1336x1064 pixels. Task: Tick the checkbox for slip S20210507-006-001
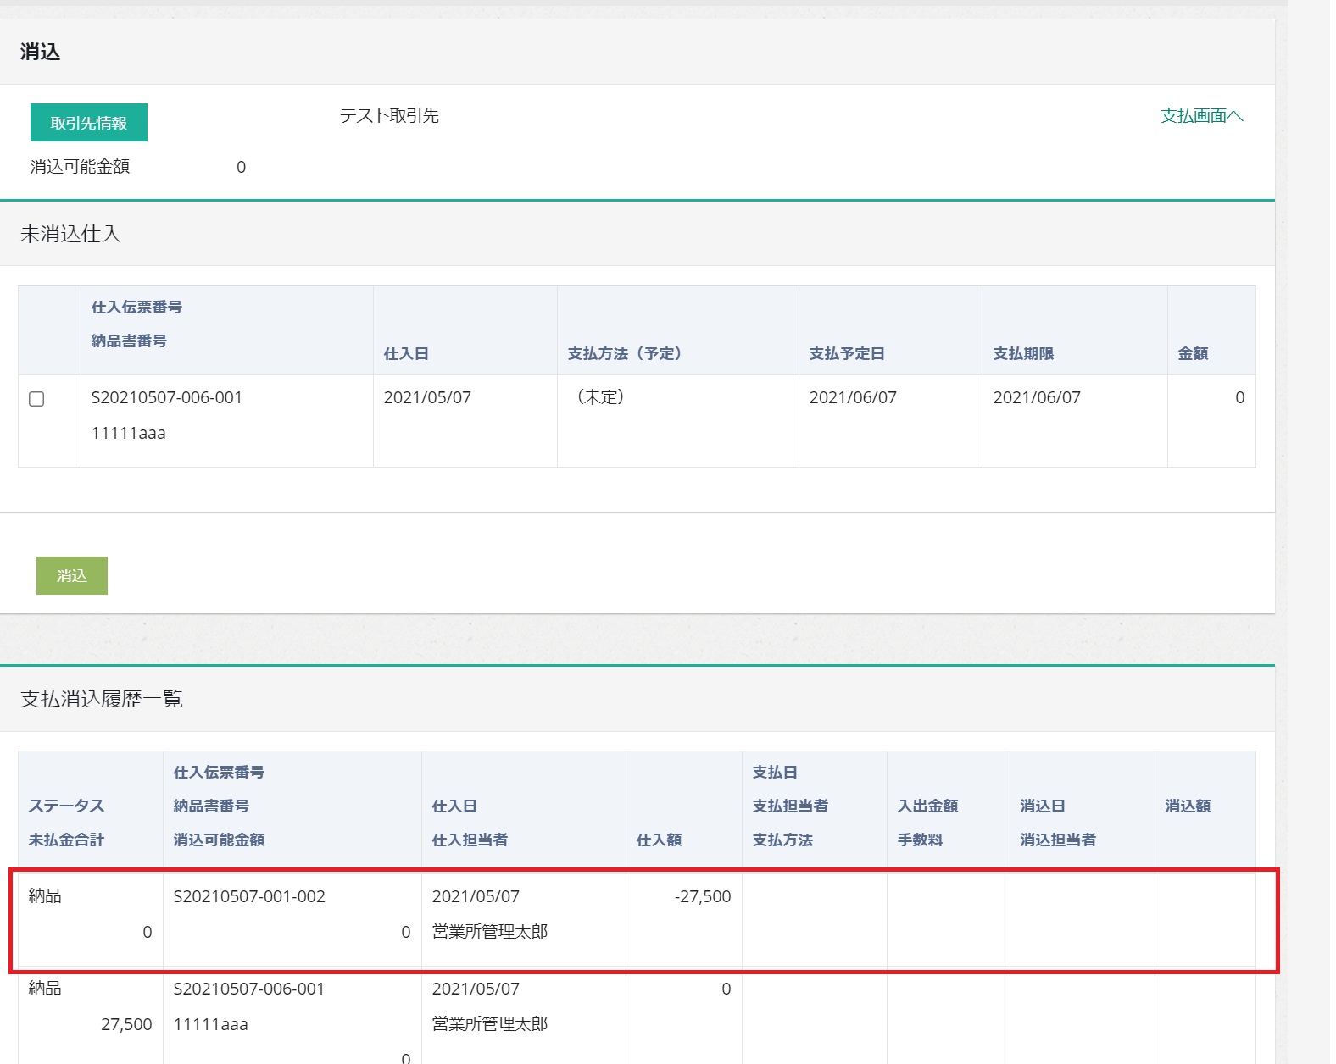point(36,399)
